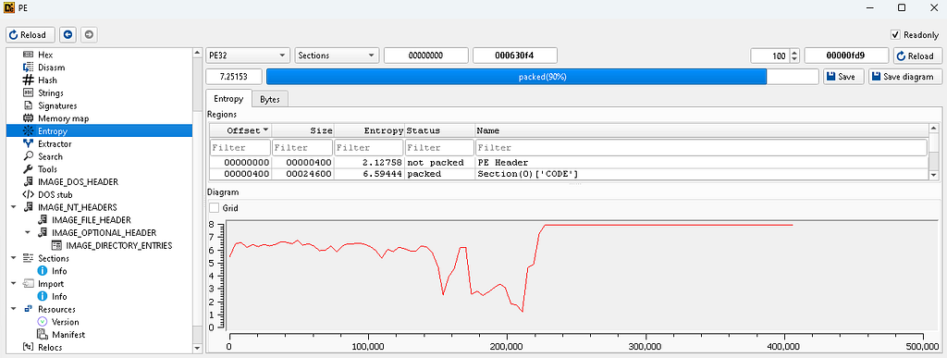This screenshot has height=358, width=947.
Task: Sort by the Entropy column header
Action: pos(369,130)
